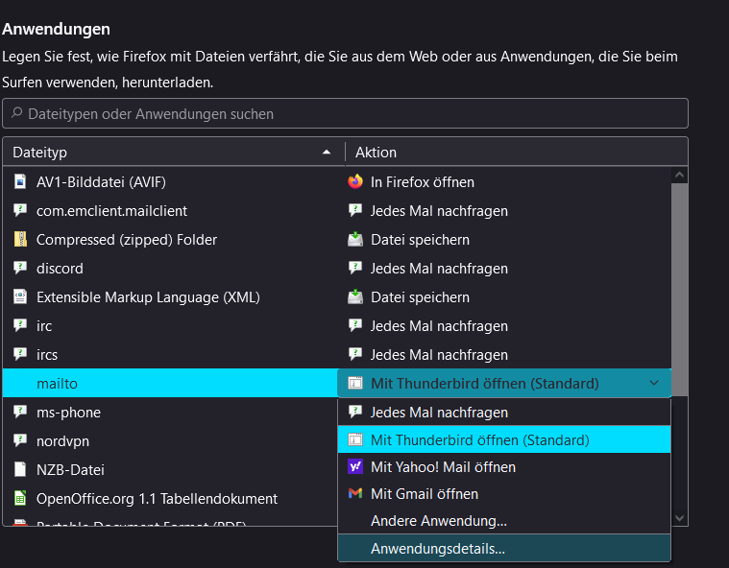729x568 pixels.
Task: Click the scrollbar down arrow
Action: [x=679, y=518]
